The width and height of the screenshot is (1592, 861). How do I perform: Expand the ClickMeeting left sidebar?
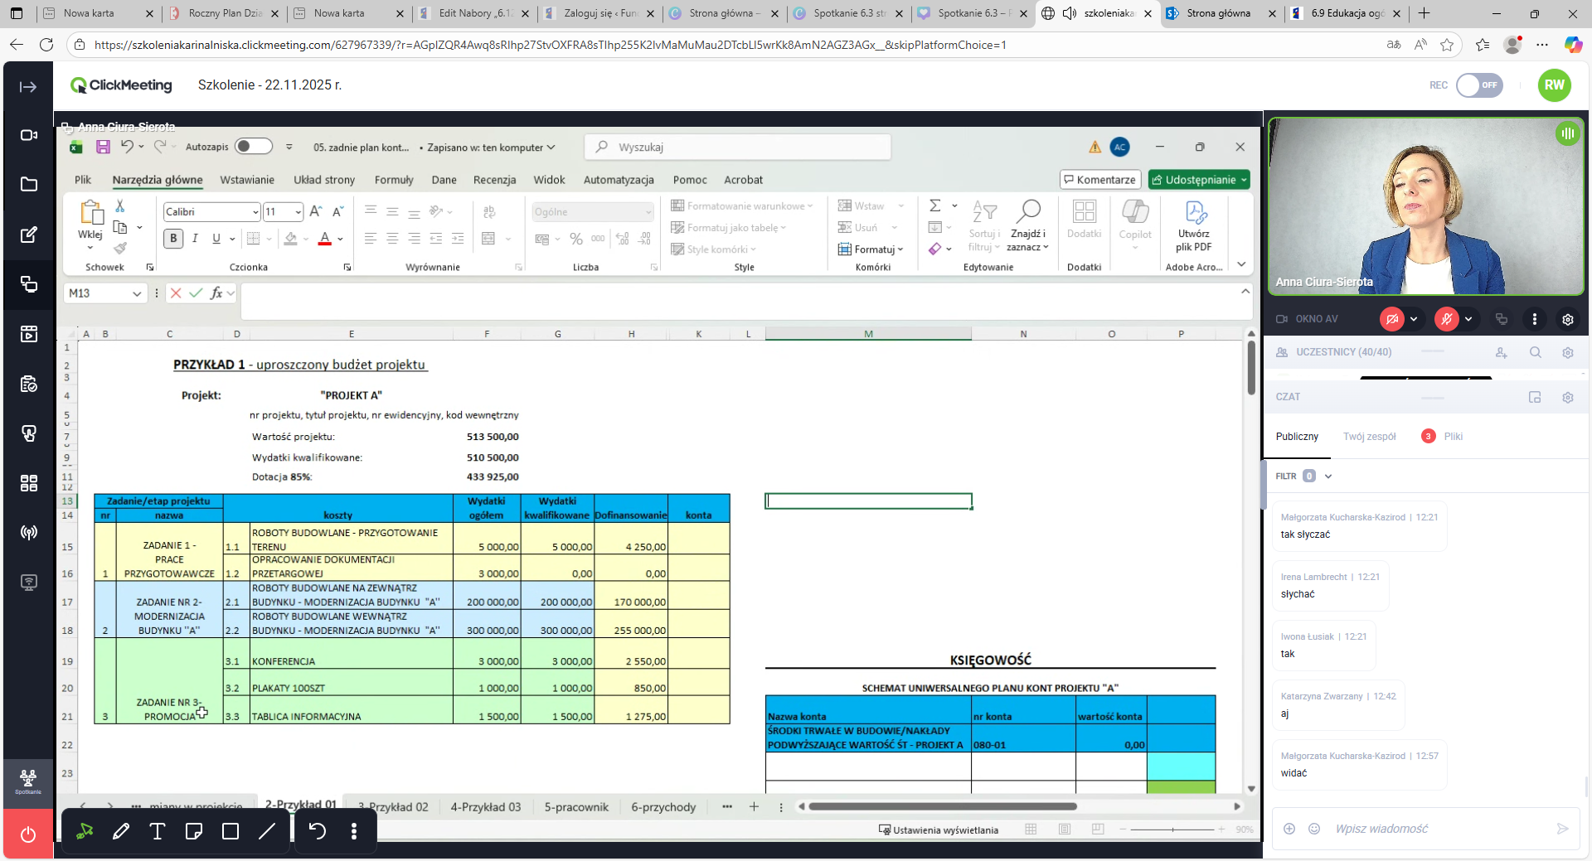coord(28,87)
